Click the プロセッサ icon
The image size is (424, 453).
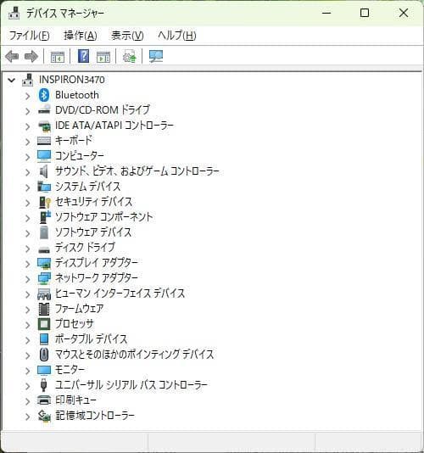(x=44, y=324)
